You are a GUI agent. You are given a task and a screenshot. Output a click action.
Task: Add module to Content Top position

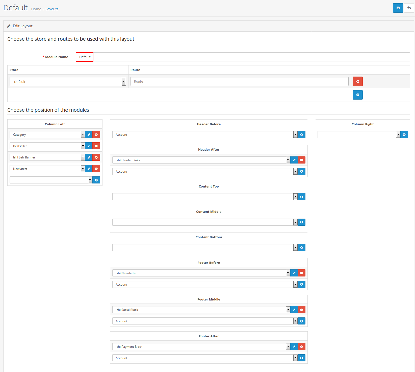click(x=301, y=197)
